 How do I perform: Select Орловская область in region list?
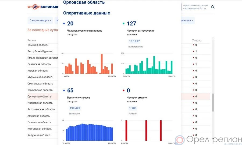pyautogui.click(x=39, y=96)
